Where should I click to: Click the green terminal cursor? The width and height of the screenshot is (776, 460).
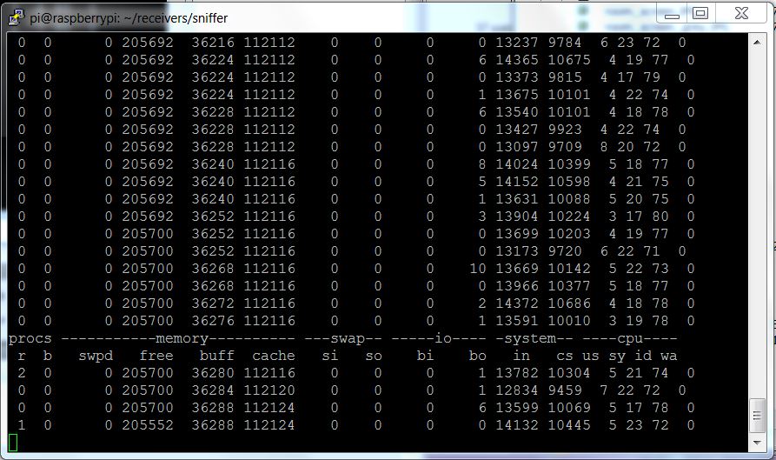click(13, 443)
